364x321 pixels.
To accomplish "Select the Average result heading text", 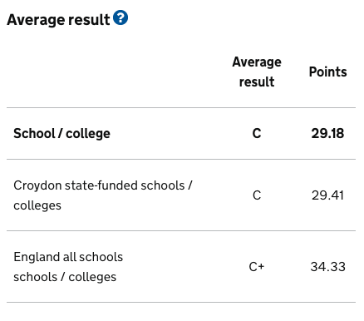I will click(58, 20).
